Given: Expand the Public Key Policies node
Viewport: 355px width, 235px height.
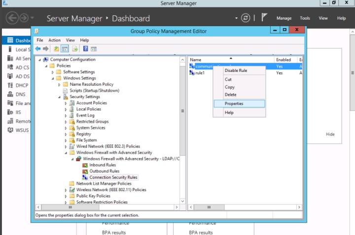Looking at the screenshot, I should pyautogui.click(x=66, y=196).
